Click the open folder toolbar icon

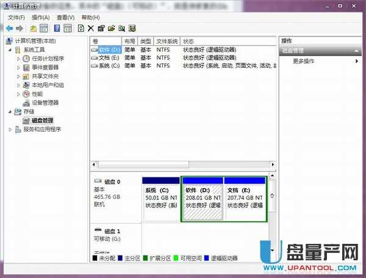point(112,28)
